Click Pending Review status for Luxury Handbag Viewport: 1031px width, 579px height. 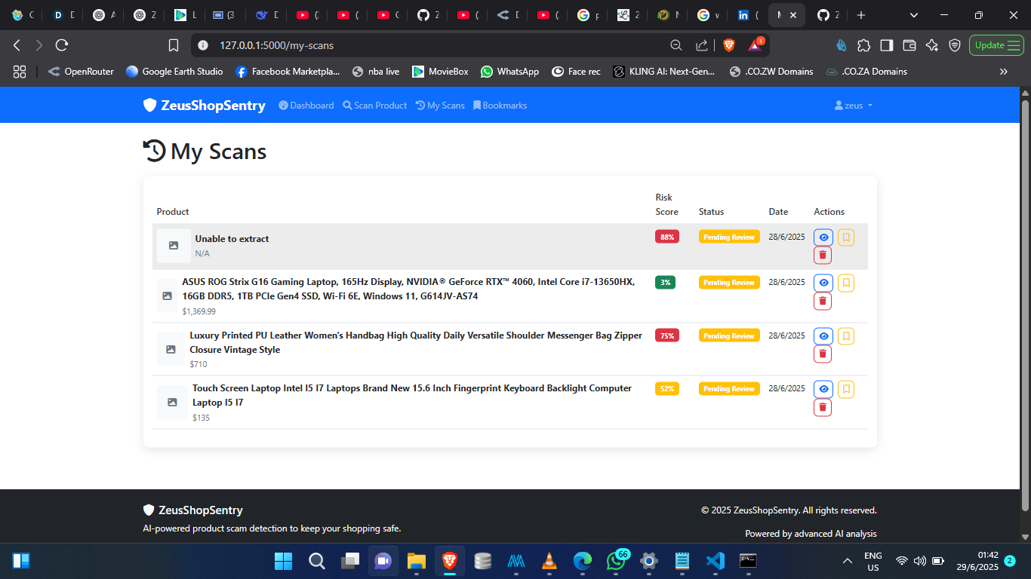coord(729,335)
